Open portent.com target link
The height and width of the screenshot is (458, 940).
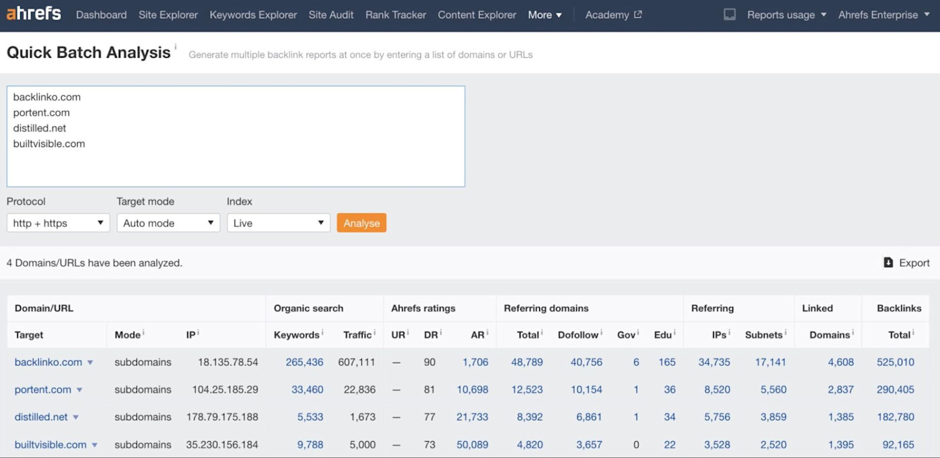(43, 390)
